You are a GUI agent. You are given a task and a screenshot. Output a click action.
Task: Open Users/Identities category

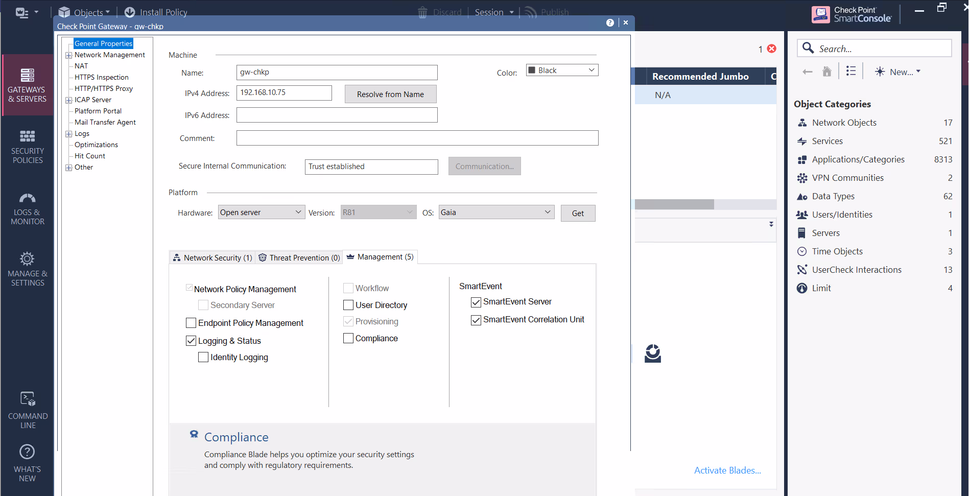[874, 215]
